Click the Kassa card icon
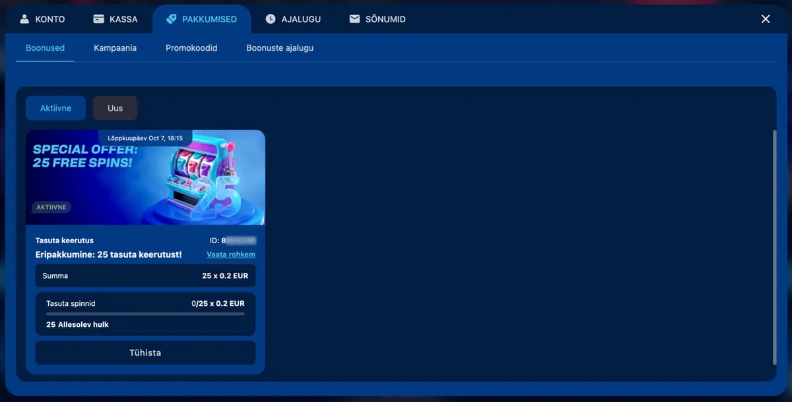The height and width of the screenshot is (402, 792). pyautogui.click(x=99, y=19)
